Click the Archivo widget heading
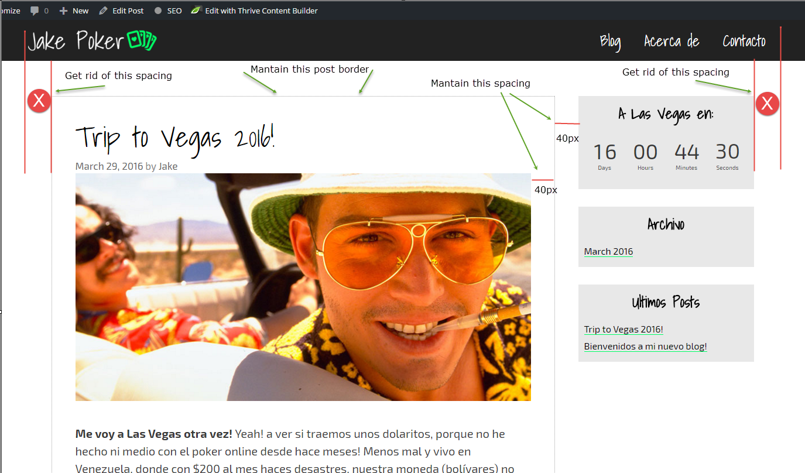Image resolution: width=805 pixels, height=473 pixels. 666,224
